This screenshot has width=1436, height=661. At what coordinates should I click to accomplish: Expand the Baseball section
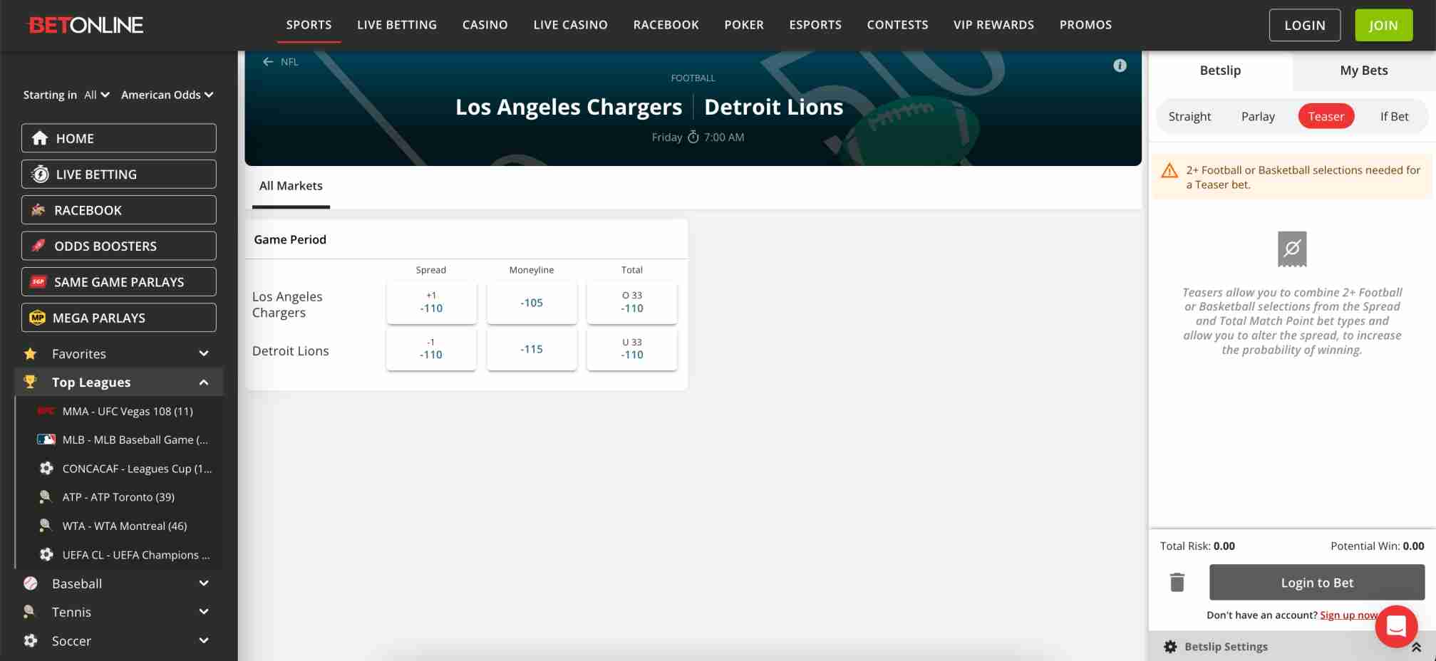pos(203,583)
